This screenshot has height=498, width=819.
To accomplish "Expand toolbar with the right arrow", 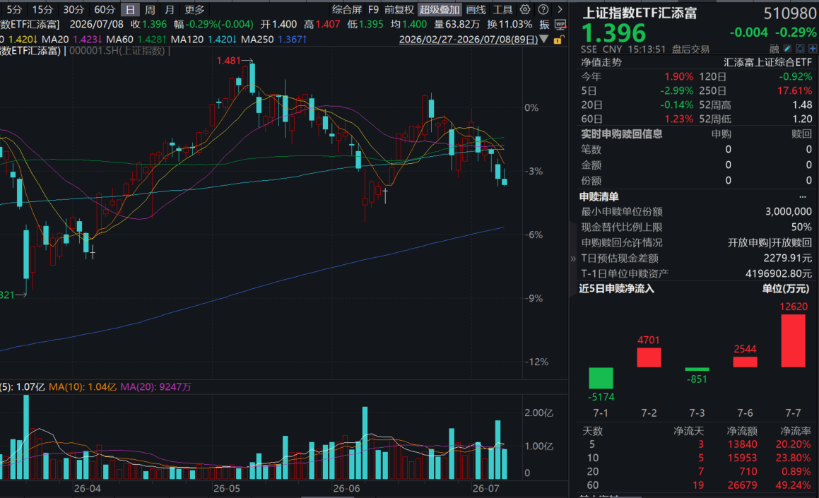I will tap(560, 9).
